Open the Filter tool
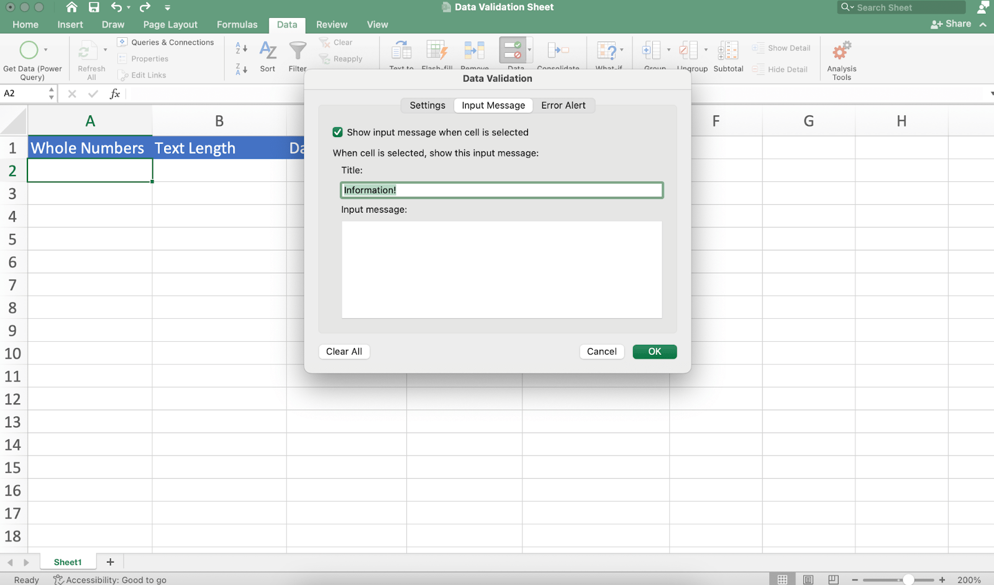The image size is (994, 585). click(298, 51)
